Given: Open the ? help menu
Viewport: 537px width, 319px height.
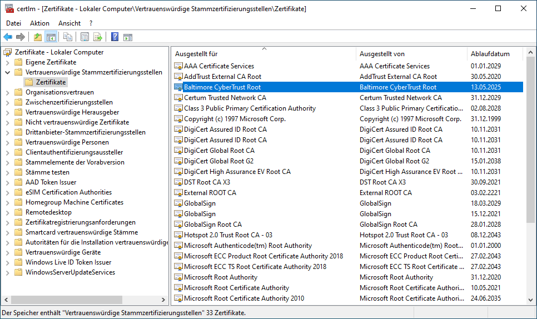Looking at the screenshot, I should 91,23.
